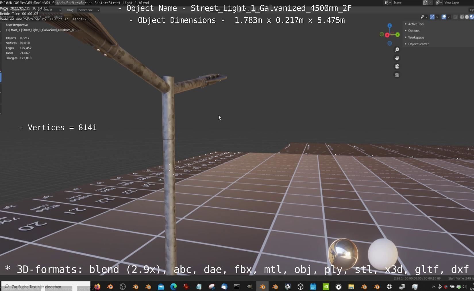This screenshot has width=474, height=291.
Task: Click the chrome reflective sphere in viewport
Action: tap(343, 254)
